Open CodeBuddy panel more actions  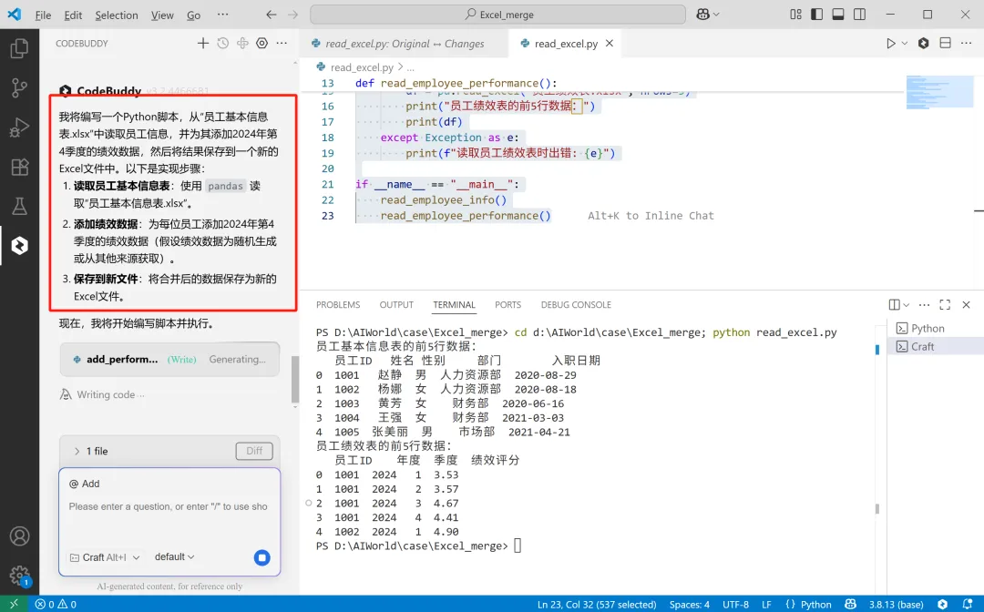282,44
